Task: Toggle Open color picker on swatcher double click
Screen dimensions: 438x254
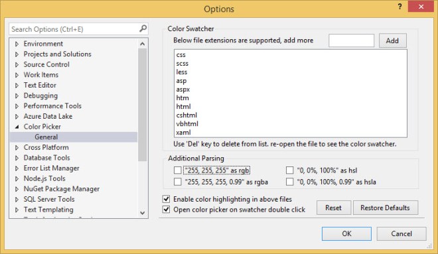Action: (x=166, y=209)
